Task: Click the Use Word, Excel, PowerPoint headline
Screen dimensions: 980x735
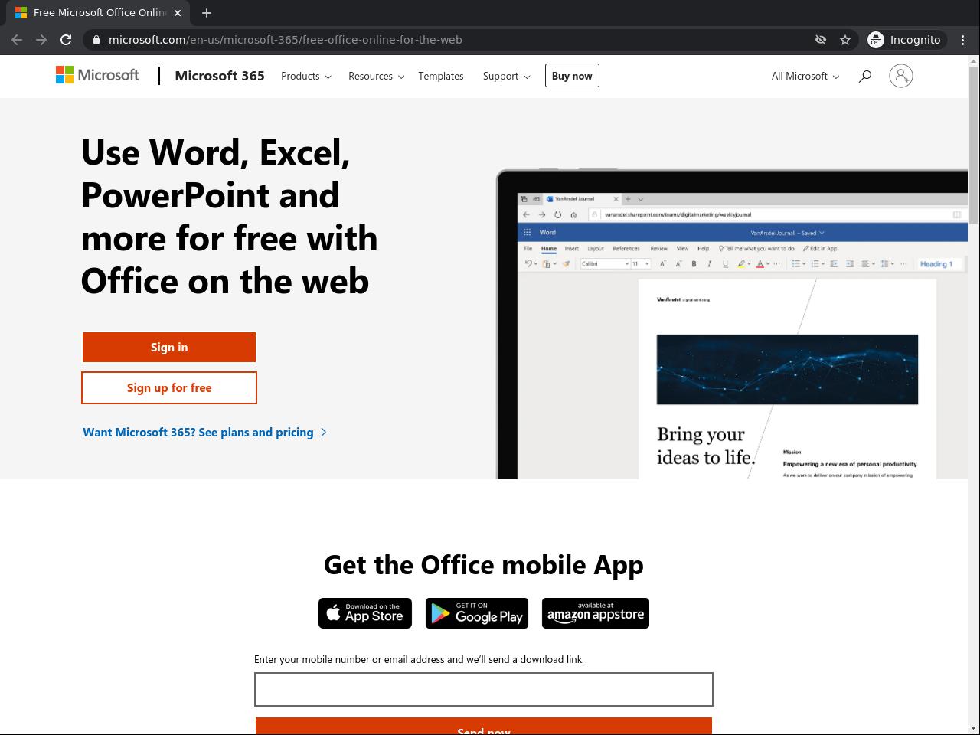Action: point(230,217)
